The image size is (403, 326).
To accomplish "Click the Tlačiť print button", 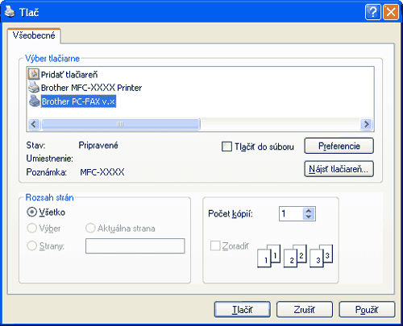I will 243,310.
